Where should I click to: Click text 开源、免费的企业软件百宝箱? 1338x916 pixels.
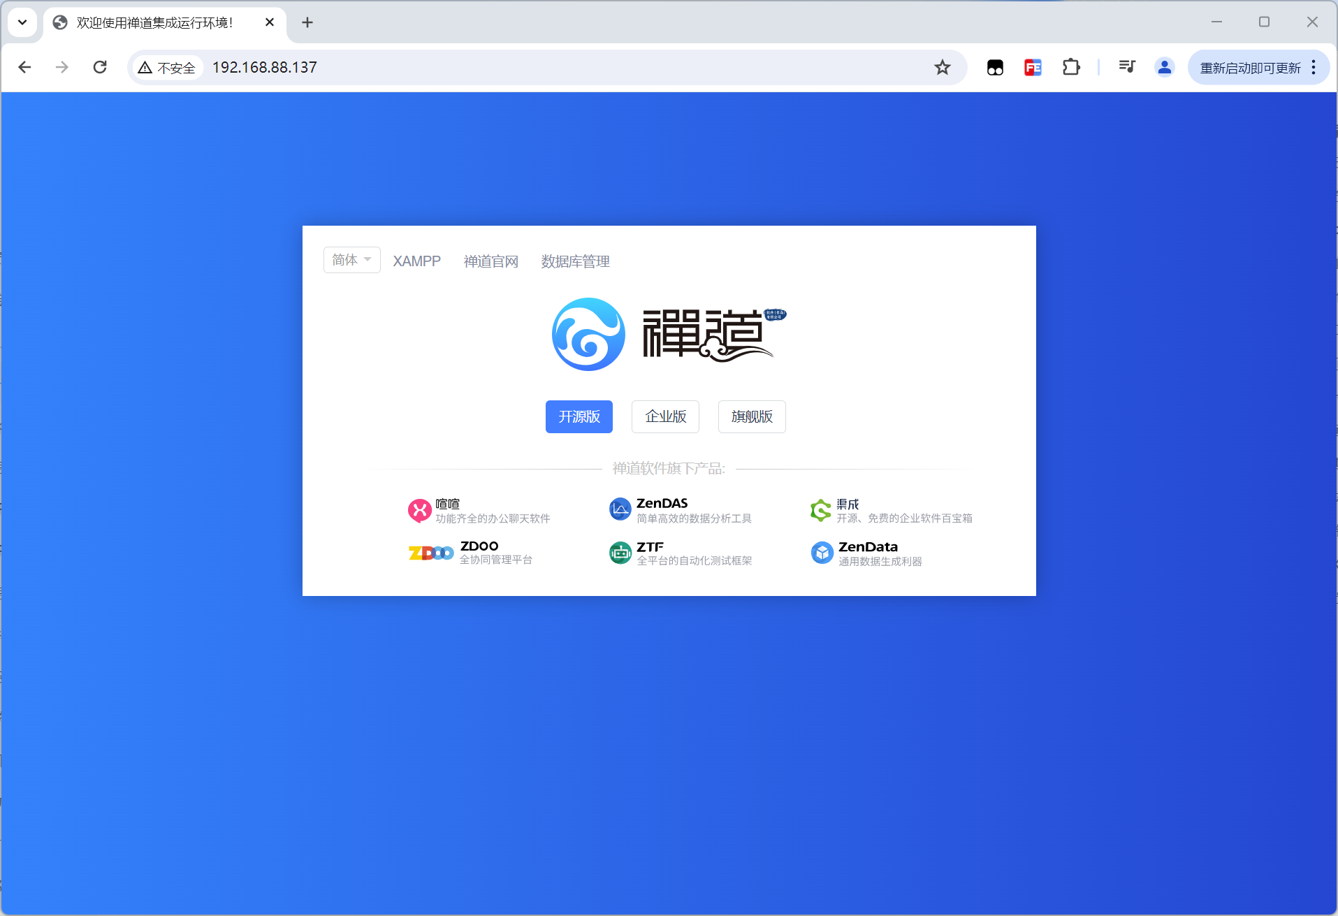click(x=904, y=518)
